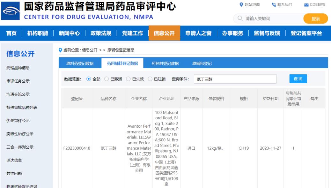331x188 pixels.
Task: Click the 100 Matsonford Road address cell
Action: [166, 148]
